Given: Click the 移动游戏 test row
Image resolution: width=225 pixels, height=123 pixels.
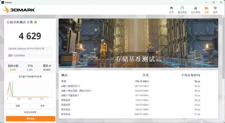Looking at the screenshot, I should 131,114.
